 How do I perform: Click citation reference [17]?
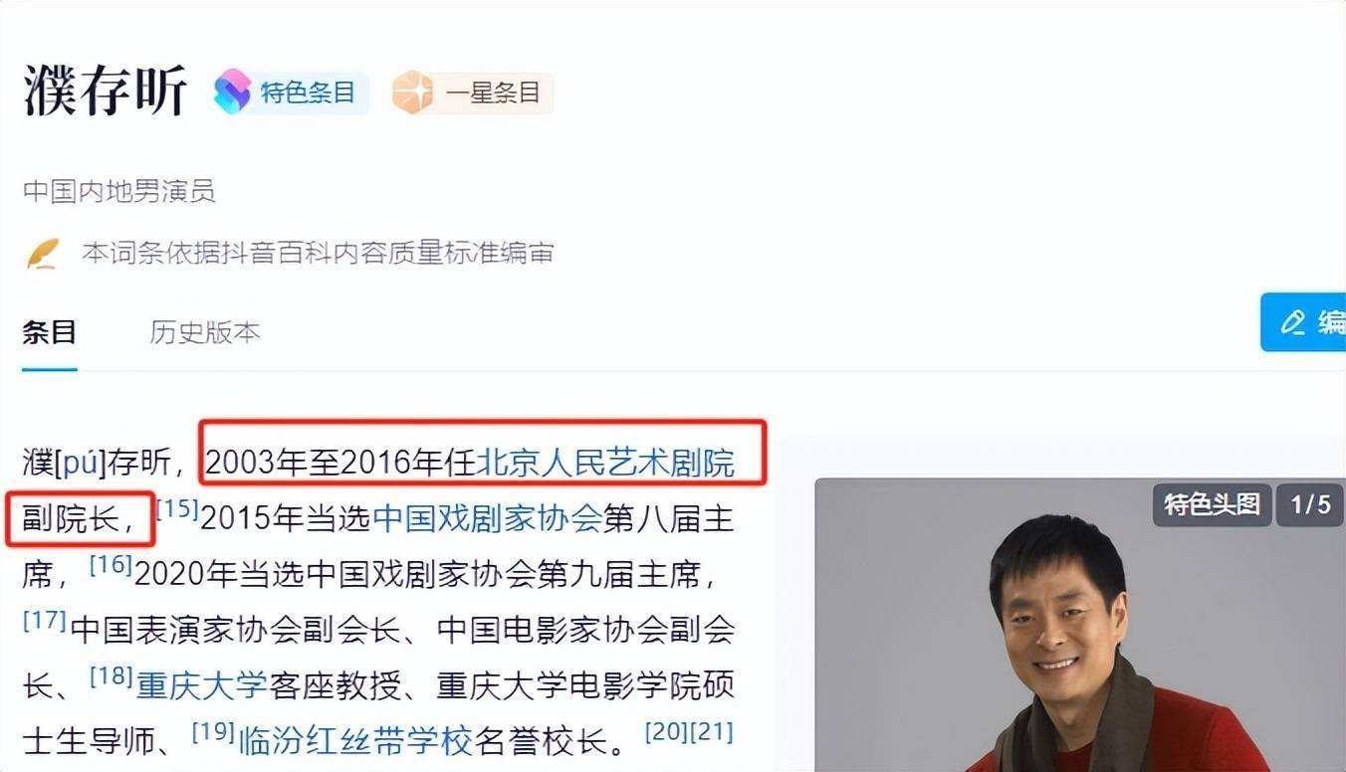(44, 621)
